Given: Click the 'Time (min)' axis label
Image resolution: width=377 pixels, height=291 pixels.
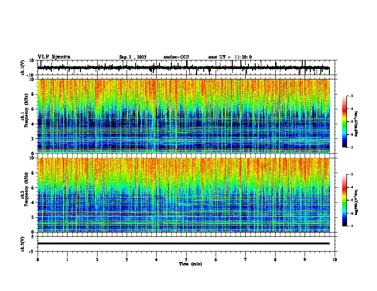Looking at the screenshot, I should (190, 264).
